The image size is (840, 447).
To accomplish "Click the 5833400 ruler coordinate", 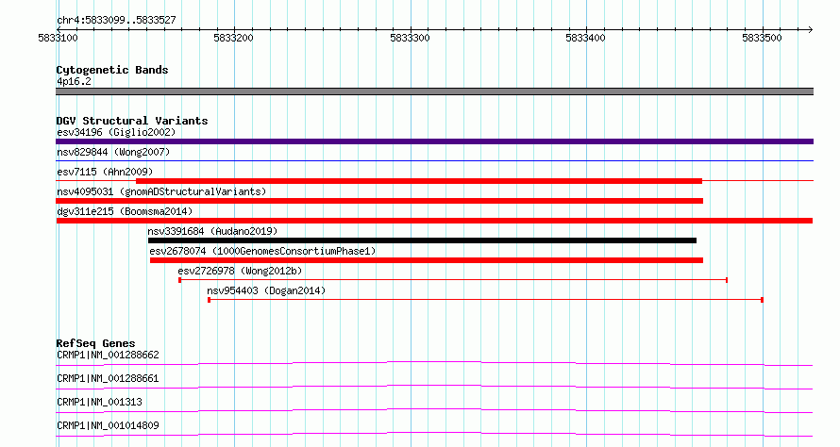I will (x=585, y=38).
